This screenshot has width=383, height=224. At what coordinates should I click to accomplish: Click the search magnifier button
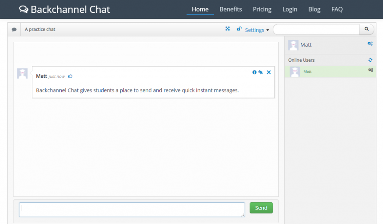[367, 29]
